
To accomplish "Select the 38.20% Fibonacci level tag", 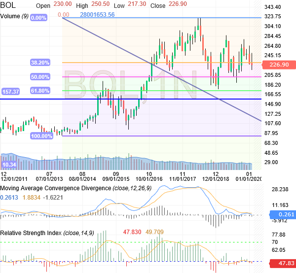I will [40, 63].
